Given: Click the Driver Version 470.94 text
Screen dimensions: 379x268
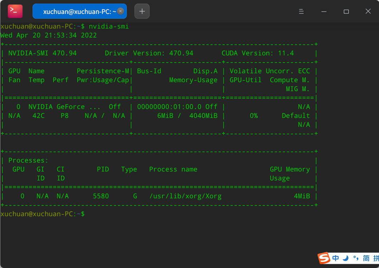Looking at the screenshot, I should (149, 53).
